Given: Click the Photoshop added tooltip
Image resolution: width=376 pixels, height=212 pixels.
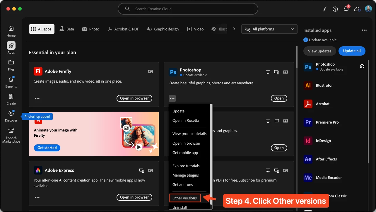Looking at the screenshot, I should pyautogui.click(x=37, y=117).
